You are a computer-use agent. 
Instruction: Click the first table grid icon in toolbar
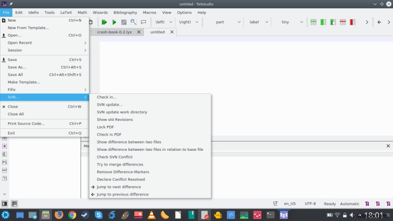click(313, 22)
